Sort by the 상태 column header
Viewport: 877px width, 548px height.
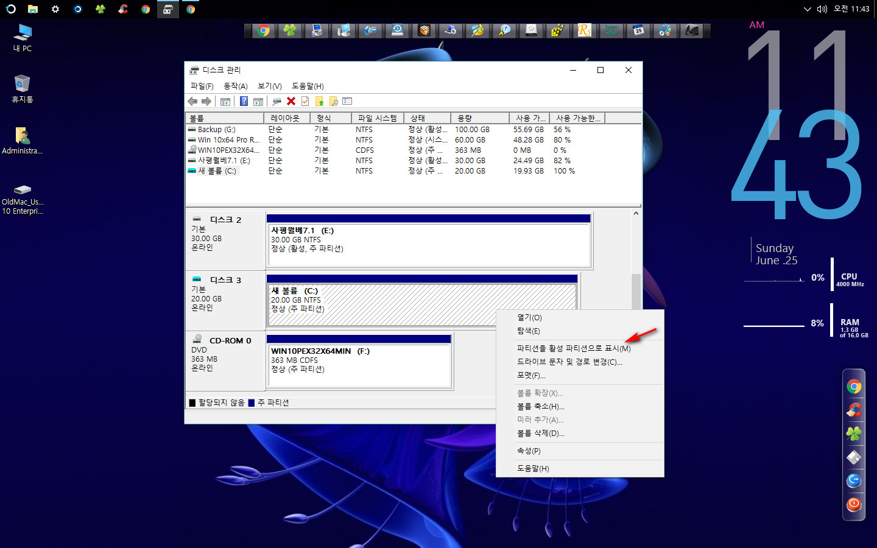pos(428,118)
